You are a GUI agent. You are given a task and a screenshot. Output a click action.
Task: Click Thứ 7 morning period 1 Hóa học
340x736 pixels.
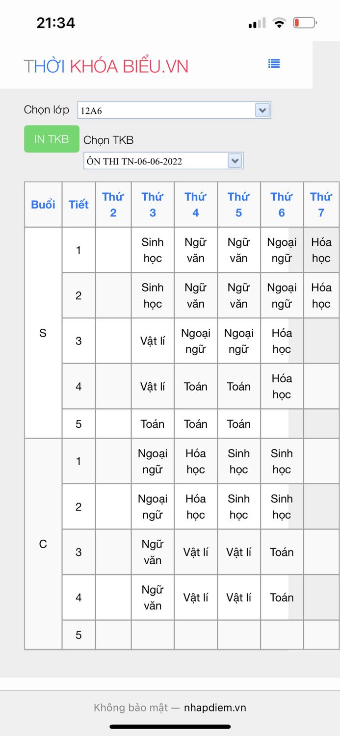click(321, 250)
